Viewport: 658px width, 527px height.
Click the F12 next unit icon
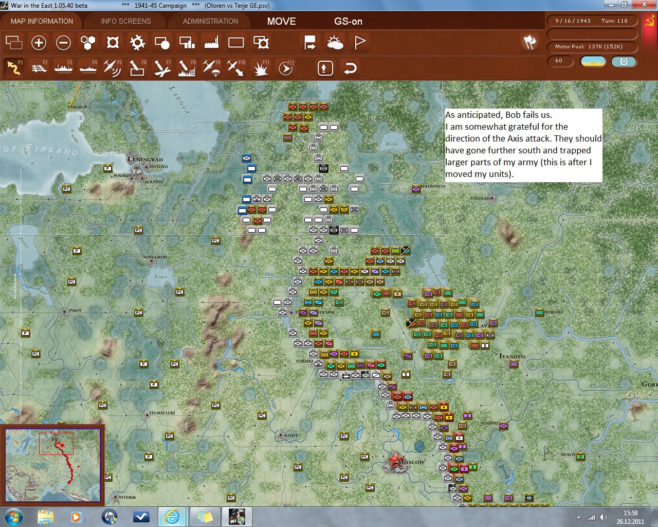tap(286, 67)
